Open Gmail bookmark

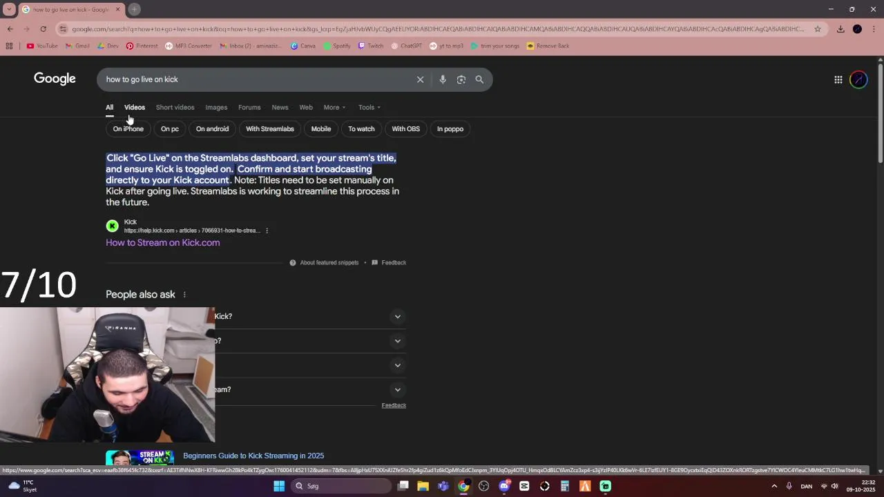point(77,46)
